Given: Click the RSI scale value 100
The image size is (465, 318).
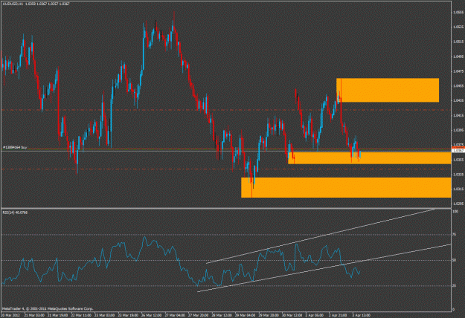Looking at the screenshot, I should pos(455,212).
